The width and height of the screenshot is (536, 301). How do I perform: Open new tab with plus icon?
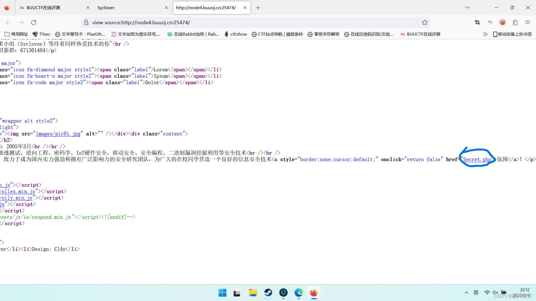(x=258, y=8)
